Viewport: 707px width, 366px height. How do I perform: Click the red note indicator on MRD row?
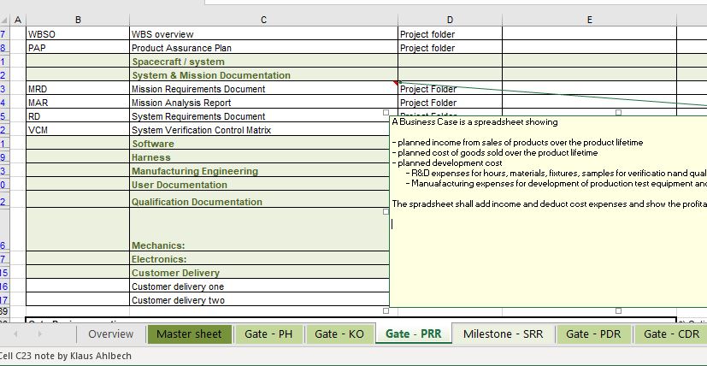point(396,83)
